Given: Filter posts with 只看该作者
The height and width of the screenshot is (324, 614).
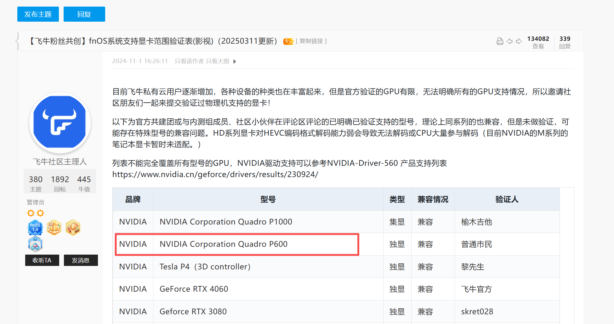Looking at the screenshot, I should click(x=189, y=61).
